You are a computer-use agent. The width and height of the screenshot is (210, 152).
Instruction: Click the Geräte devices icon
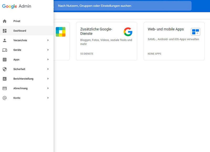tap(4, 50)
